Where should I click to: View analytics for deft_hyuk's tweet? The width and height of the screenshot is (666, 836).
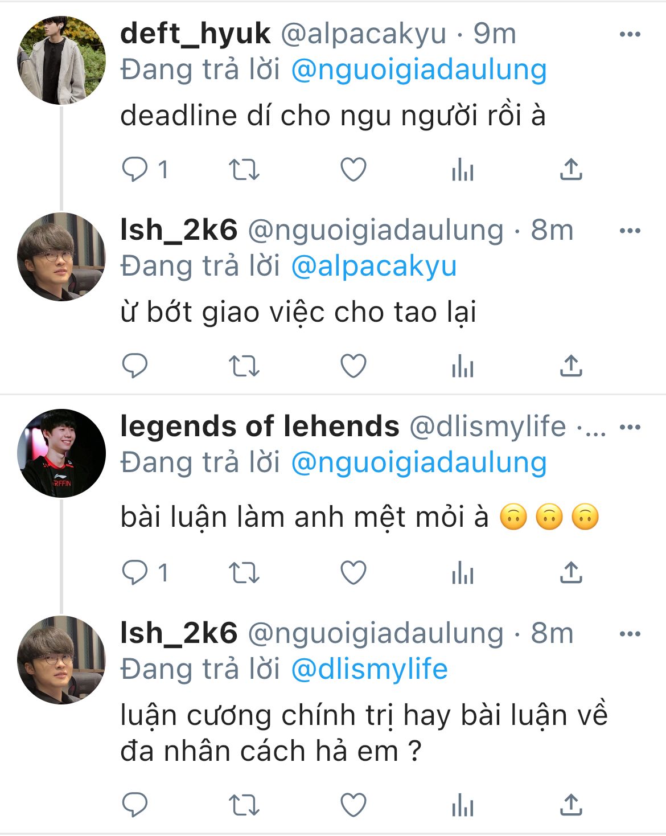462,170
